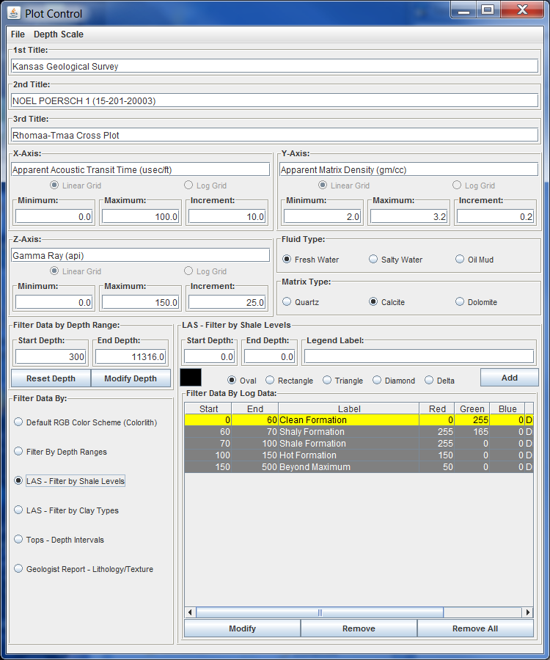Edit the 2nd Title text field
Screen dimensions: 550x660
(x=274, y=100)
